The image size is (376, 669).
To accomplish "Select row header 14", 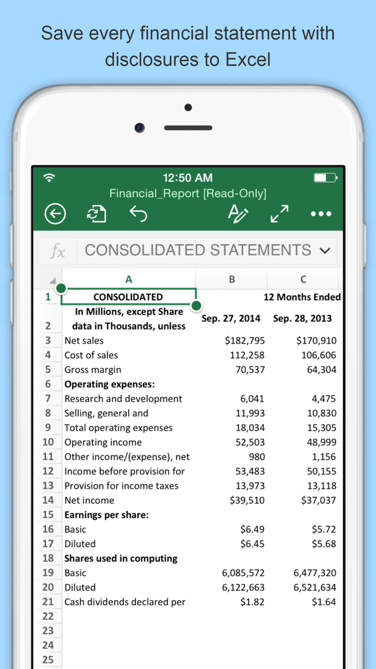I will (48, 500).
